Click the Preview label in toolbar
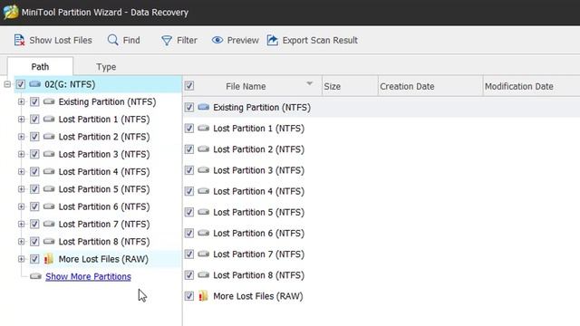This screenshot has height=326, width=580. pyautogui.click(x=243, y=40)
